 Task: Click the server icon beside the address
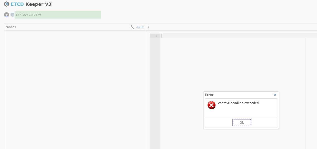(12, 15)
